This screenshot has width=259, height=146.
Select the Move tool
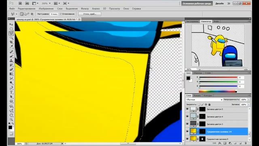[x=11, y=24]
